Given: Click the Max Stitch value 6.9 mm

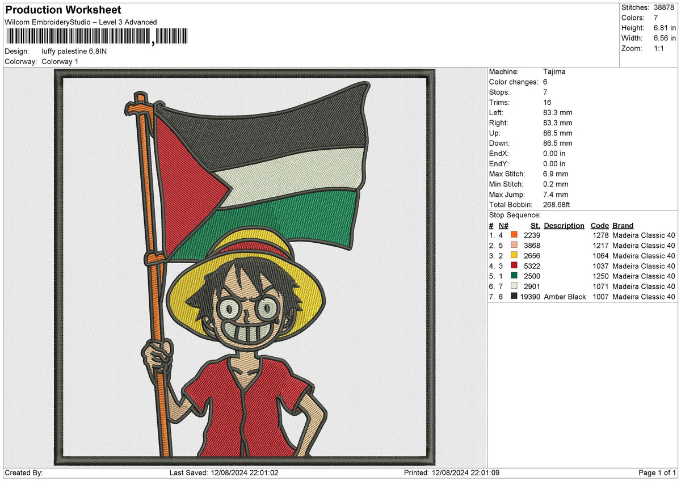Looking at the screenshot, I should [556, 174].
